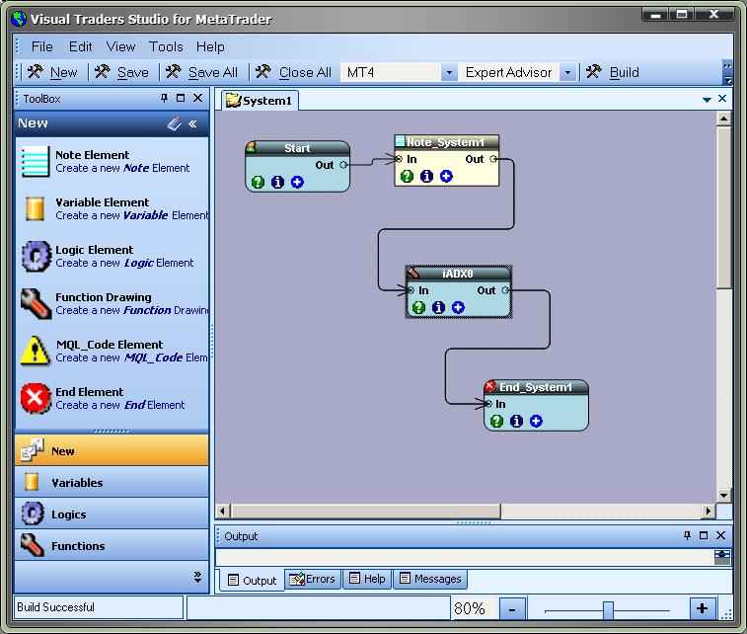Open the Logics toolbox section
The height and width of the screenshot is (634, 747).
coord(112,514)
